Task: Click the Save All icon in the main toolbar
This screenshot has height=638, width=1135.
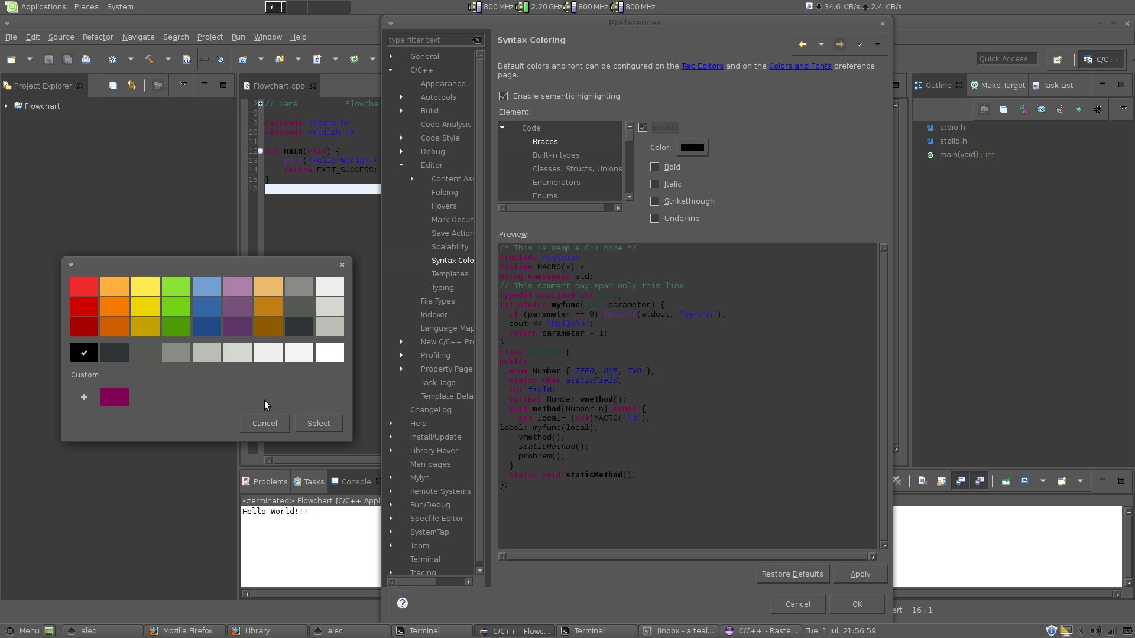Action: click(x=67, y=59)
